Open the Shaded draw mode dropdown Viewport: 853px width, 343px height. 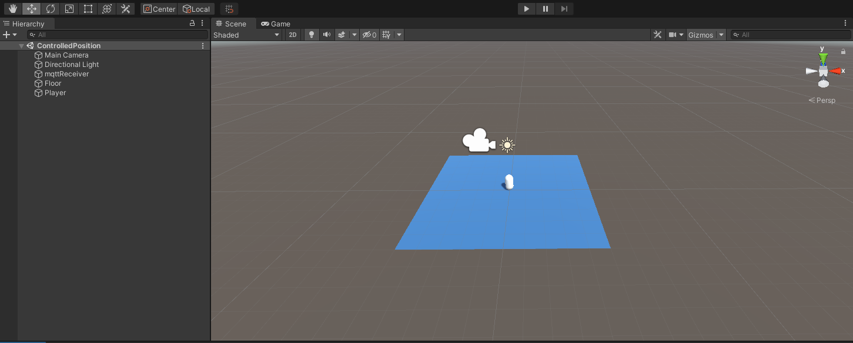247,35
